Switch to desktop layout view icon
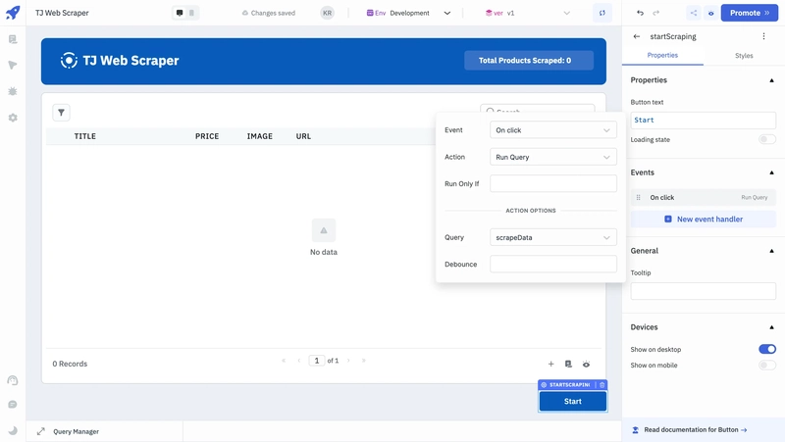Viewport: 785px width, 442px height. click(180, 13)
